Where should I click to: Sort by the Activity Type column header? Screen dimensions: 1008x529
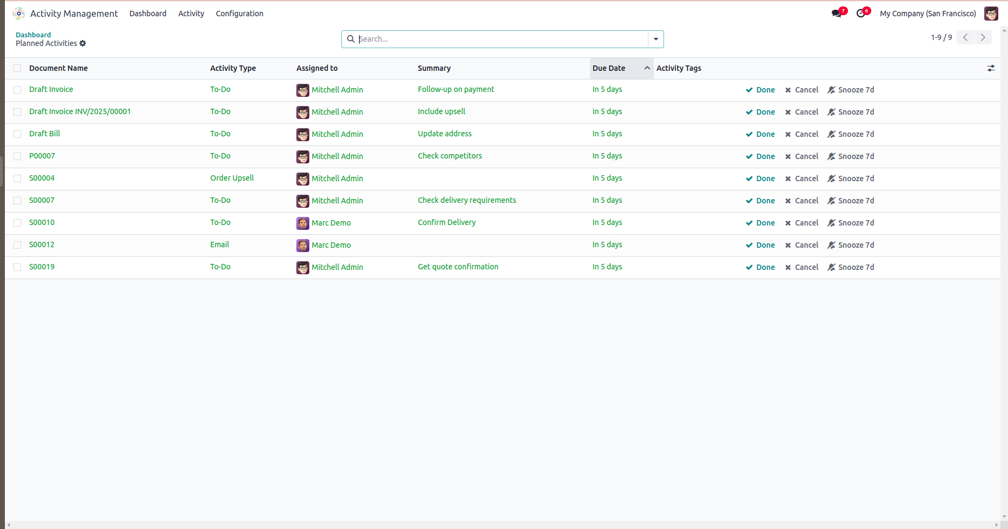tap(233, 68)
